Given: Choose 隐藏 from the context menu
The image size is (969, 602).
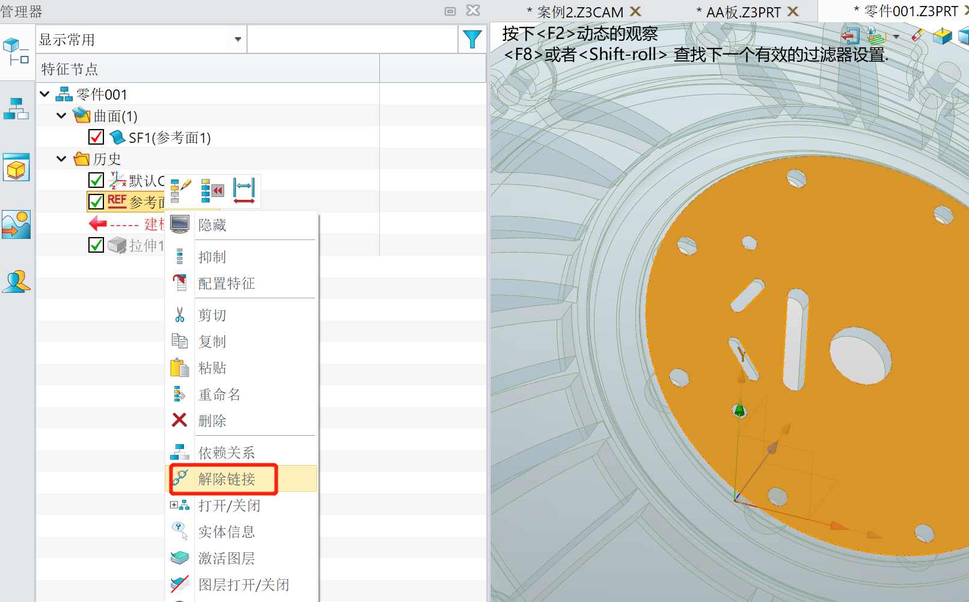Looking at the screenshot, I should coord(241,225).
